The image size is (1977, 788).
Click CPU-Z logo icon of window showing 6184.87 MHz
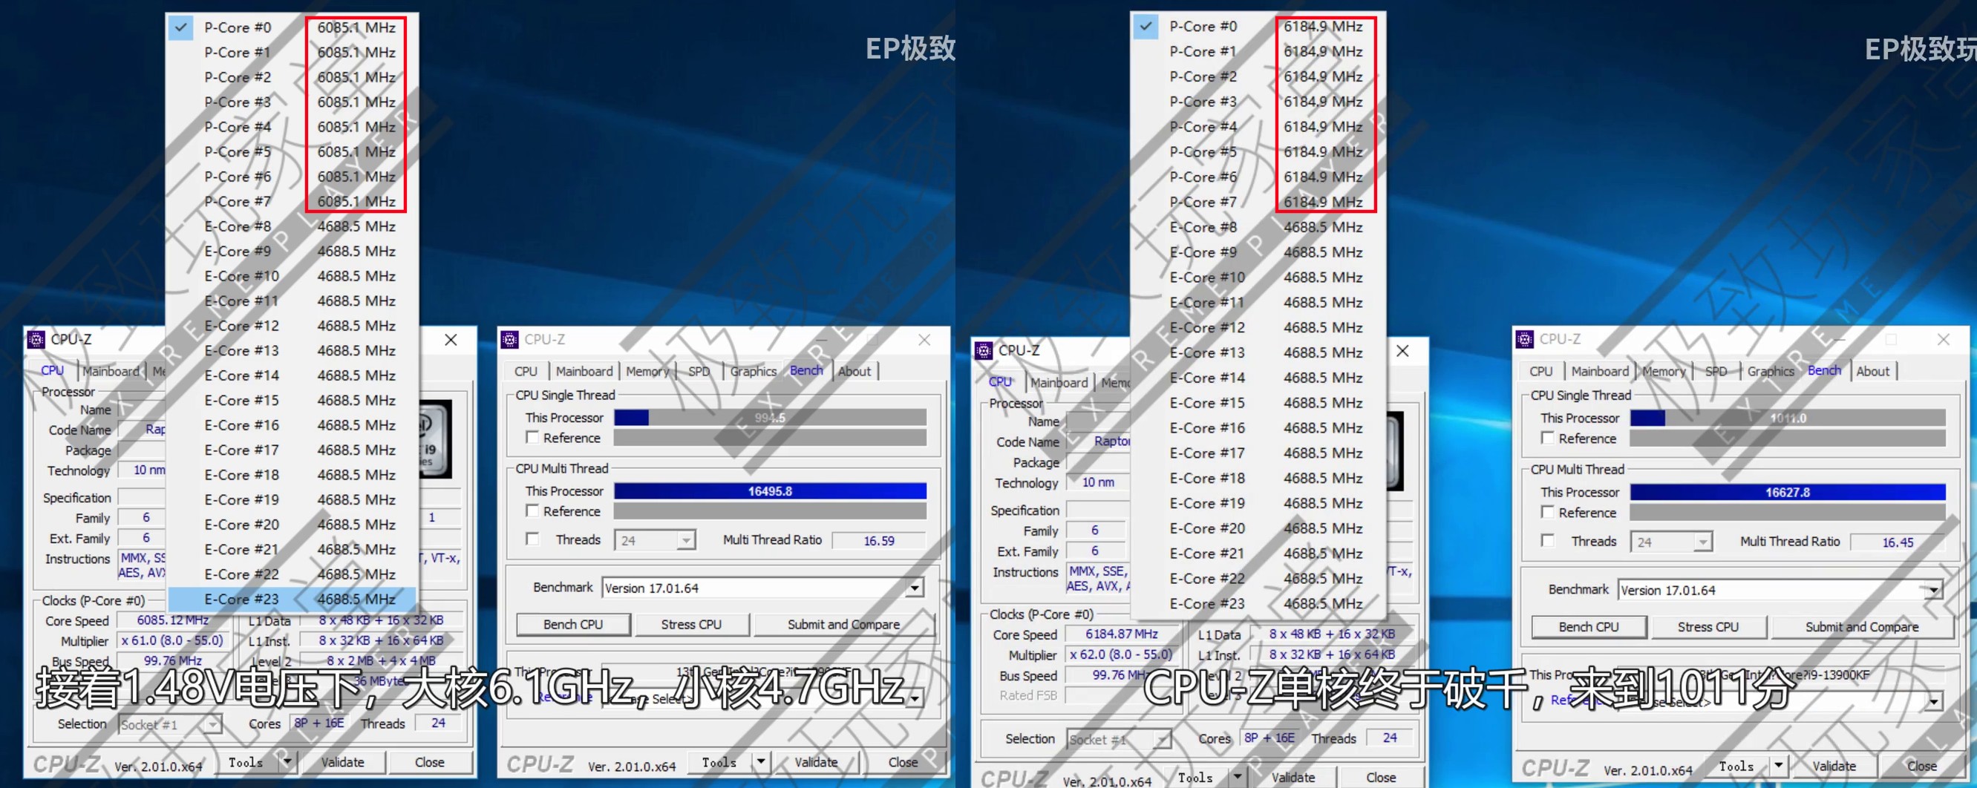point(984,351)
